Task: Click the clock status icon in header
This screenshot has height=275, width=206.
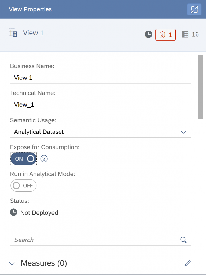Action: [x=148, y=34]
